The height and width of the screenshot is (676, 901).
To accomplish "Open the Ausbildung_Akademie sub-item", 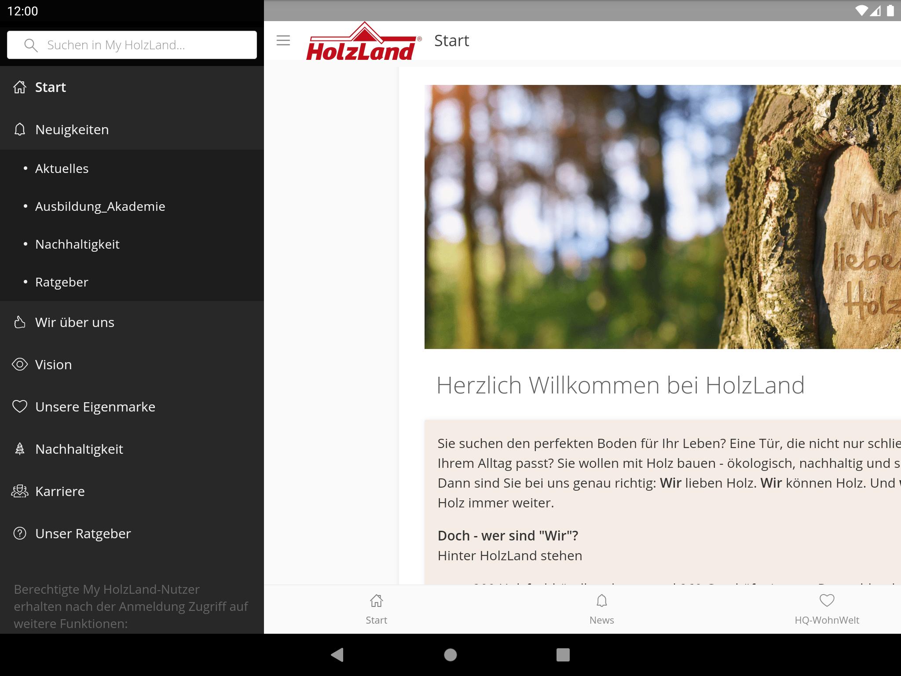I will (x=132, y=206).
